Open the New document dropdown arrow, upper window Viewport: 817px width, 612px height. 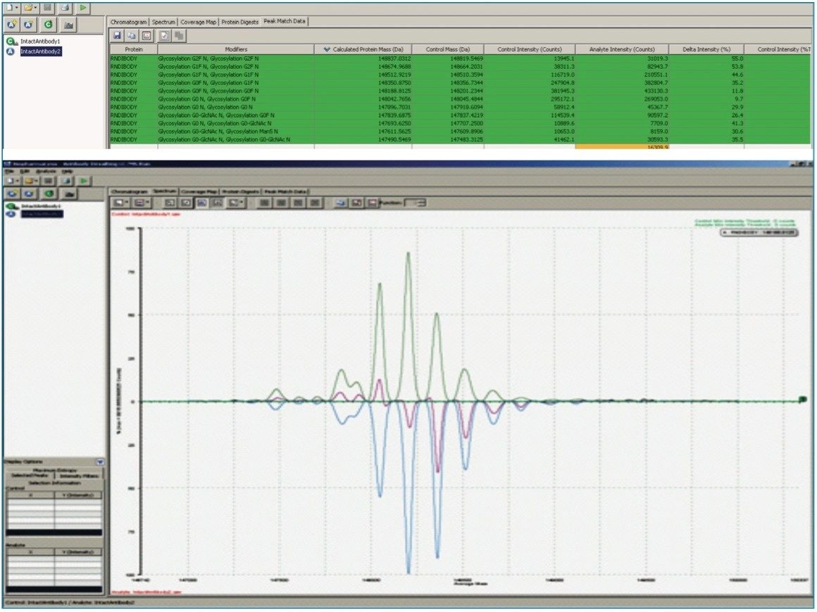pyautogui.click(x=17, y=8)
